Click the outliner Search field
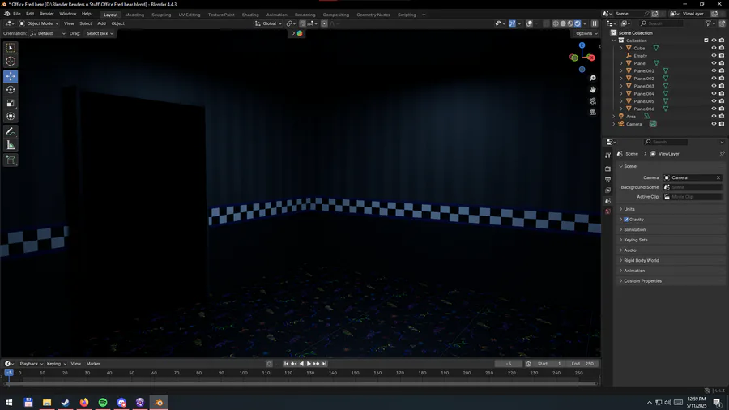This screenshot has width=729, height=410. pos(661,23)
